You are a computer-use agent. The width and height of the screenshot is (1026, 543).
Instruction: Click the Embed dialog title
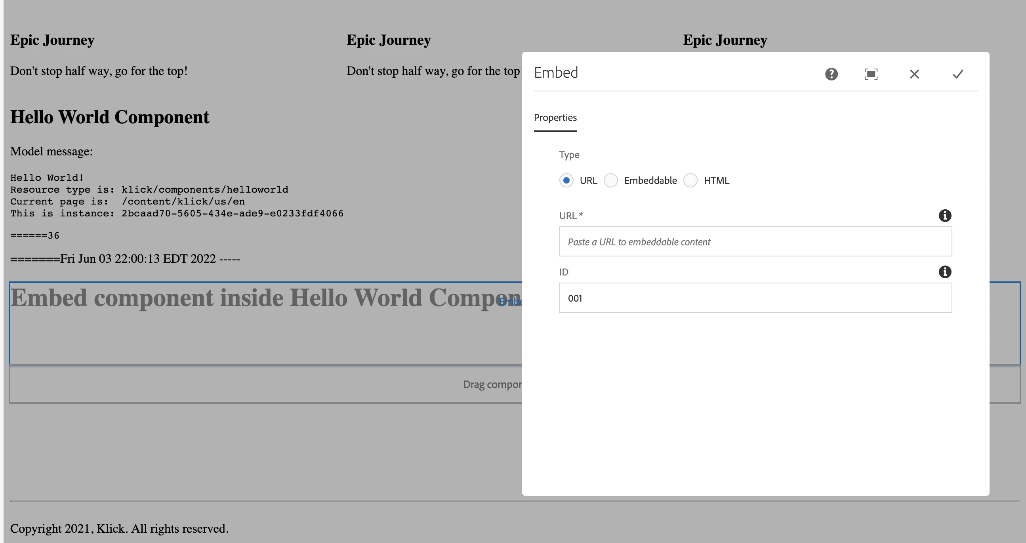pos(556,73)
